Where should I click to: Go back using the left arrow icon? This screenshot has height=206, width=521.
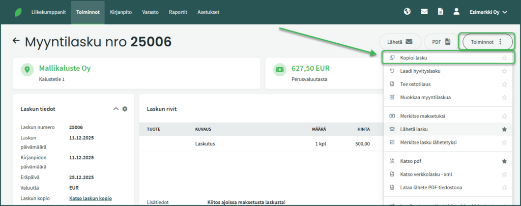pyautogui.click(x=16, y=41)
